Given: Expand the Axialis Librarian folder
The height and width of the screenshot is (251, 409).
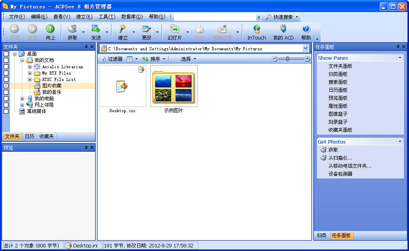Looking at the screenshot, I should [x=30, y=67].
